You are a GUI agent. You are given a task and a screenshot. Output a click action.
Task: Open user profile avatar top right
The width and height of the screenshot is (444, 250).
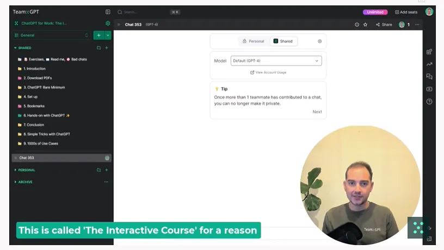(x=429, y=11)
